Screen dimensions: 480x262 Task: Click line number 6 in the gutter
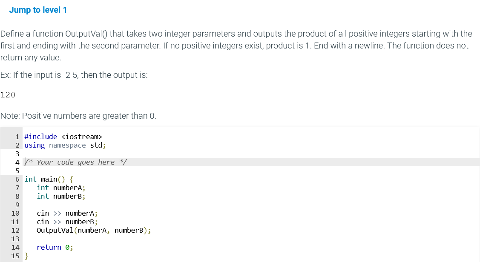(17, 179)
